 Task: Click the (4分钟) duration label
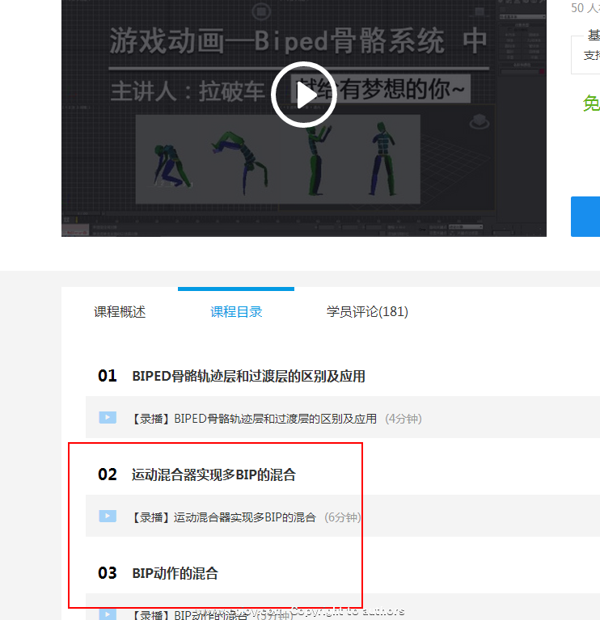click(404, 419)
